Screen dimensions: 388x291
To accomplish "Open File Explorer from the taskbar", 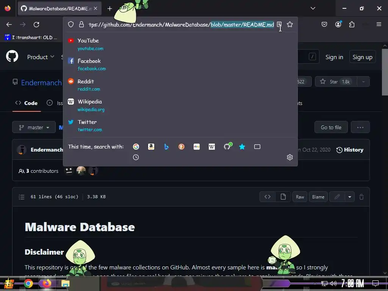I will click(65, 283).
